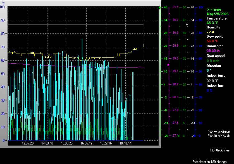Click the 12:37:20 time axis label
The image size is (234, 164).
28,143
